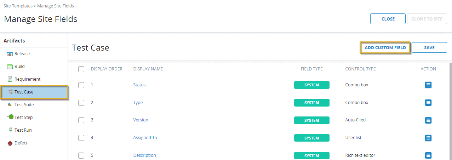
Task: Click the green Test Step icon
Action: (10, 117)
